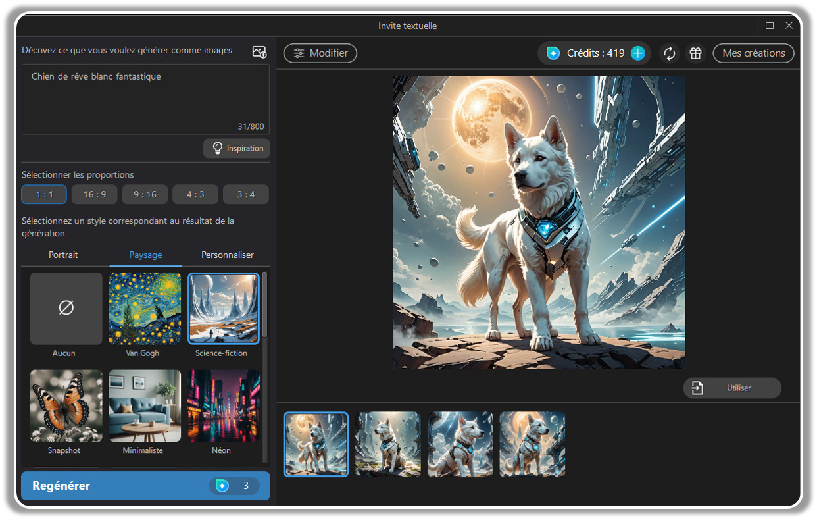817x520 pixels.
Task: Choose the Snapshot butterfly style thumbnail
Action: point(66,405)
